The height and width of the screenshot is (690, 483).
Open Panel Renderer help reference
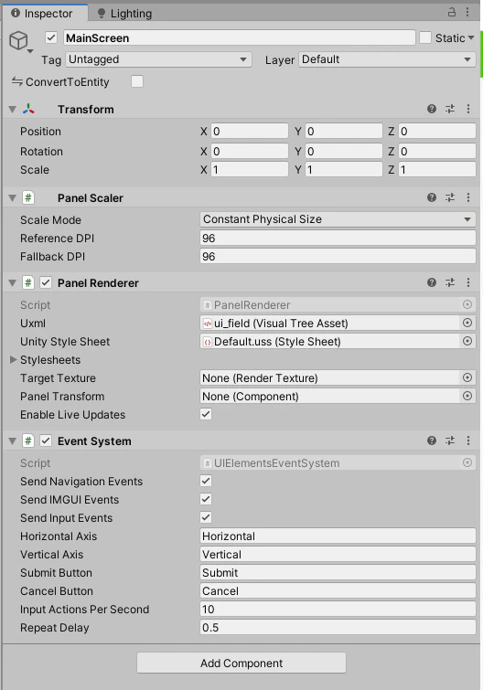point(432,282)
